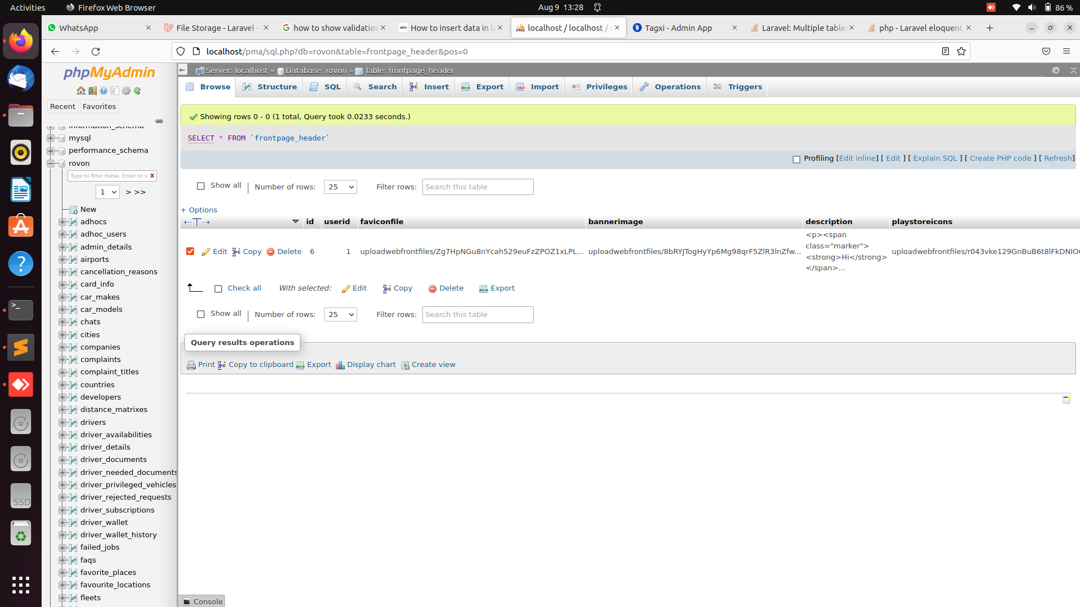This screenshot has width=1080, height=607.
Task: Click the Explain SQL link
Action: click(x=935, y=158)
